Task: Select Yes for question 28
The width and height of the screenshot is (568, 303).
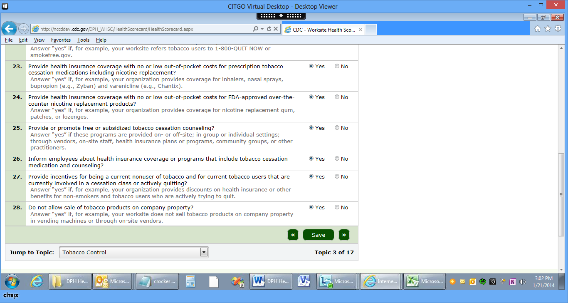Action: click(311, 207)
